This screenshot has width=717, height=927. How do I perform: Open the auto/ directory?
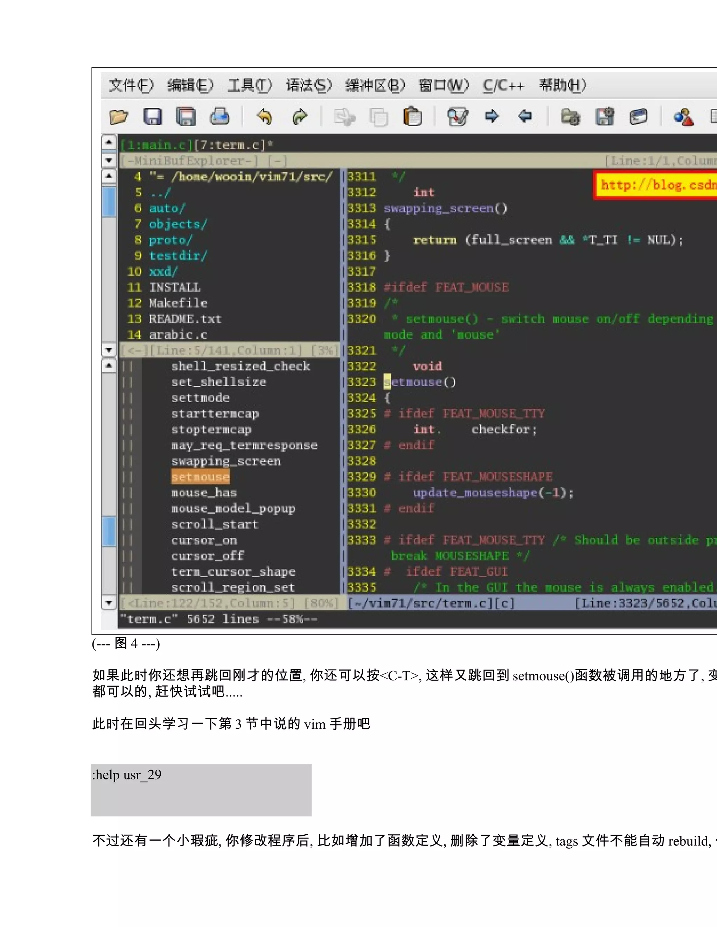click(167, 208)
